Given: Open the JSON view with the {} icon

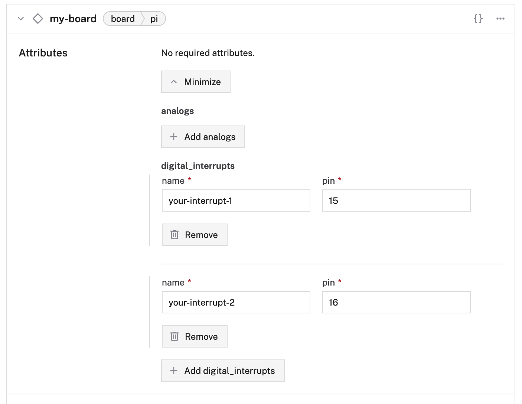Looking at the screenshot, I should (479, 19).
